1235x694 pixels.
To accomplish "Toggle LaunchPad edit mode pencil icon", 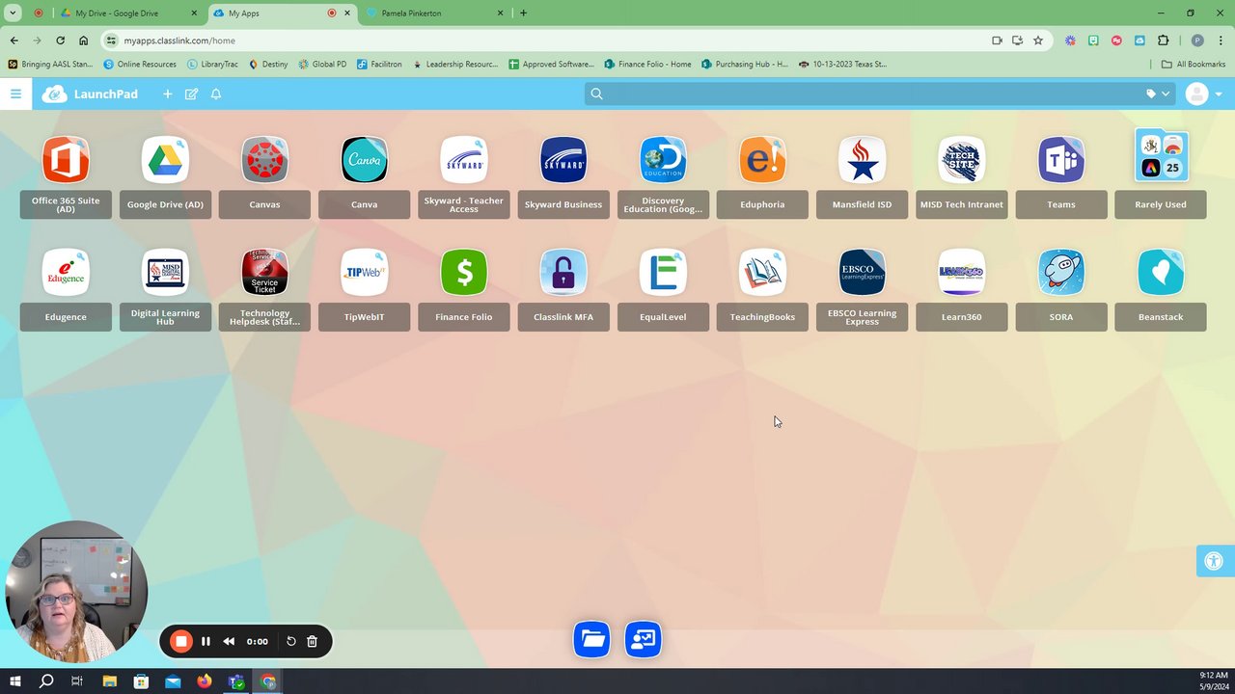I will pyautogui.click(x=191, y=93).
